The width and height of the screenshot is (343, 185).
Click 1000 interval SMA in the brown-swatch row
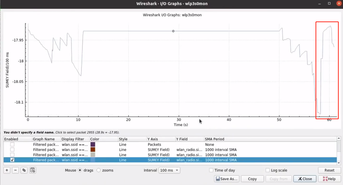click(x=221, y=150)
